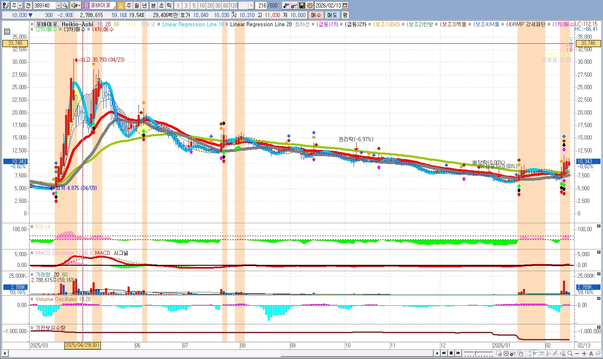Click the overlapping windows icon in bottom toolbar
The image size is (603, 359).
(x=520, y=353)
